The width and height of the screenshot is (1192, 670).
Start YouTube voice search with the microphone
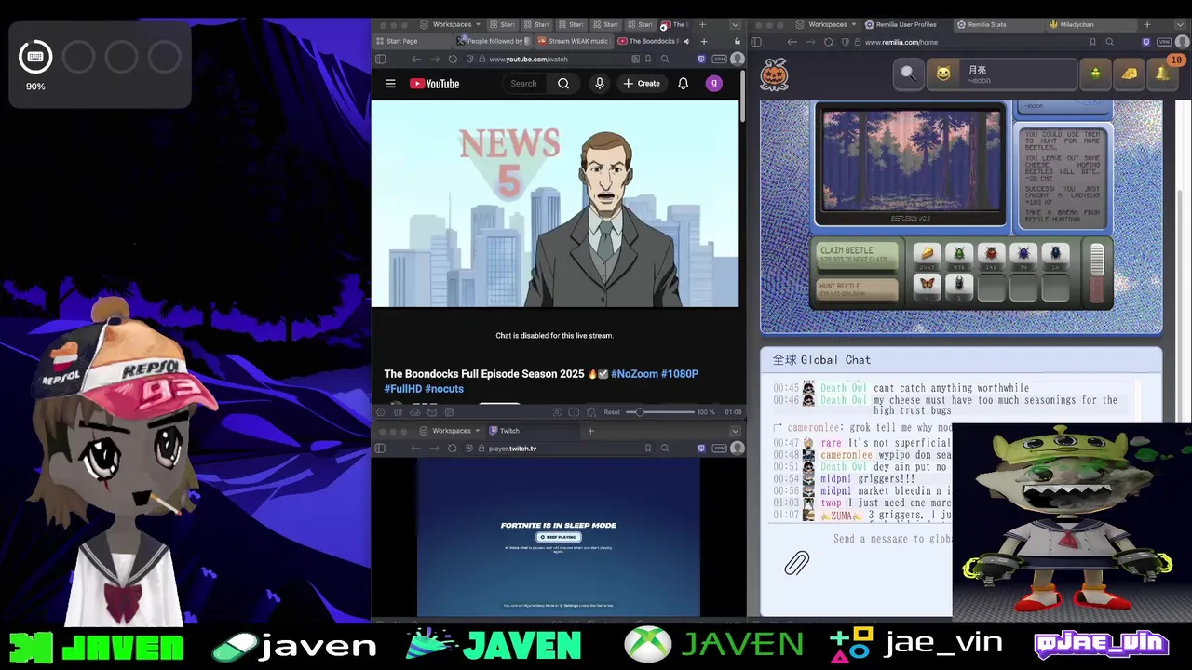[x=599, y=84]
